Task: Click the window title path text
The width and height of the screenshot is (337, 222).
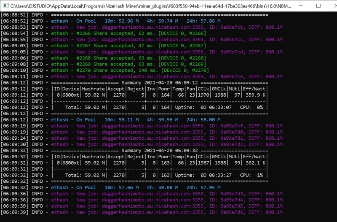Action: pyautogui.click(x=151, y=6)
